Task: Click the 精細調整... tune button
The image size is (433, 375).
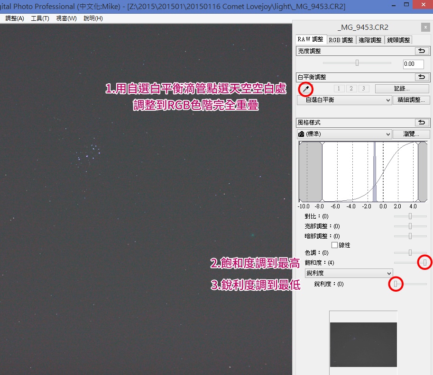Action: [x=411, y=100]
